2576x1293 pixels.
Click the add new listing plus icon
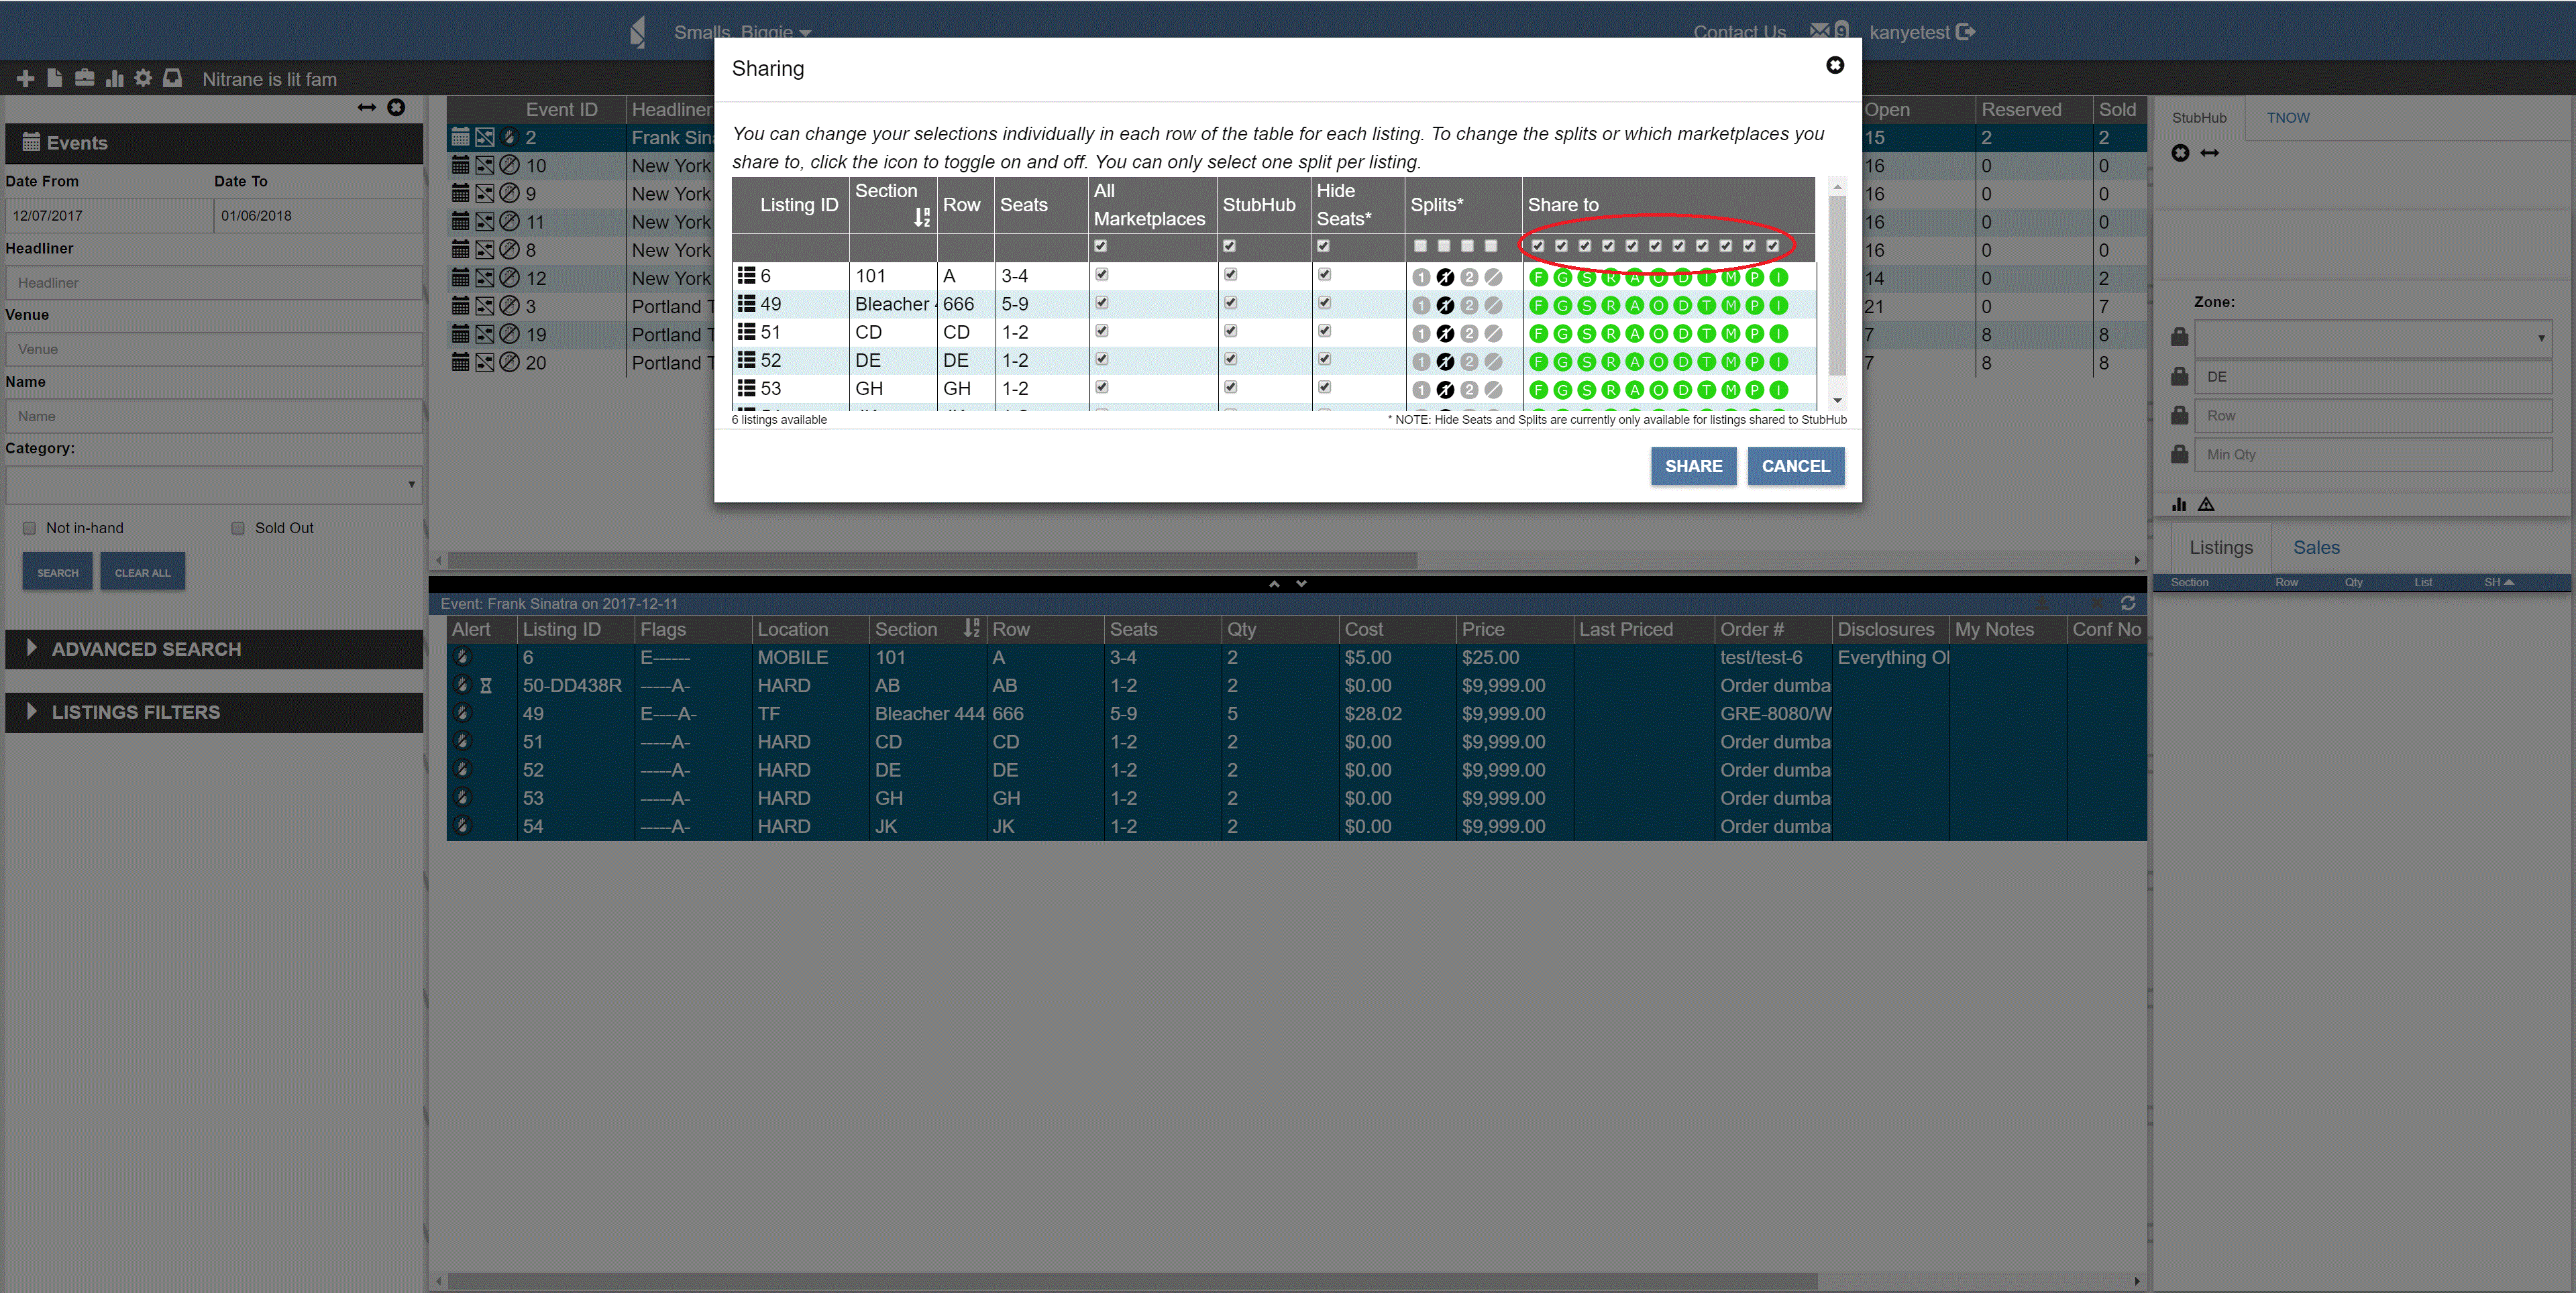pyautogui.click(x=25, y=78)
